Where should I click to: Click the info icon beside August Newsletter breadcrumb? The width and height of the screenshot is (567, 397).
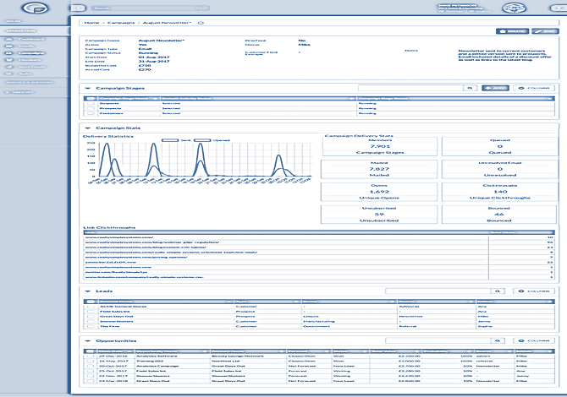199,23
